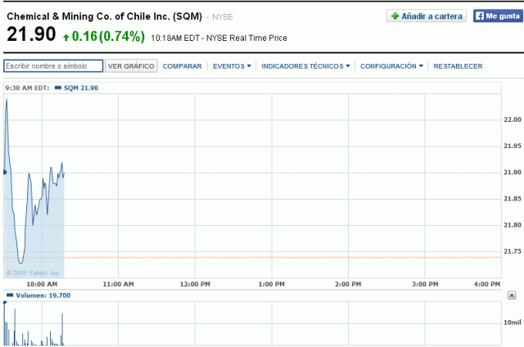Screen dimensions: 524x347
Task: Click the 22.00 price axis label
Action: (513, 119)
